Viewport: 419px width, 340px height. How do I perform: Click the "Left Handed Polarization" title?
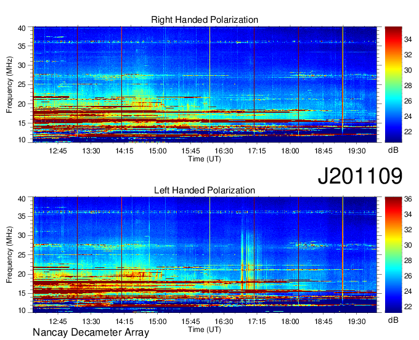[x=205, y=190]
